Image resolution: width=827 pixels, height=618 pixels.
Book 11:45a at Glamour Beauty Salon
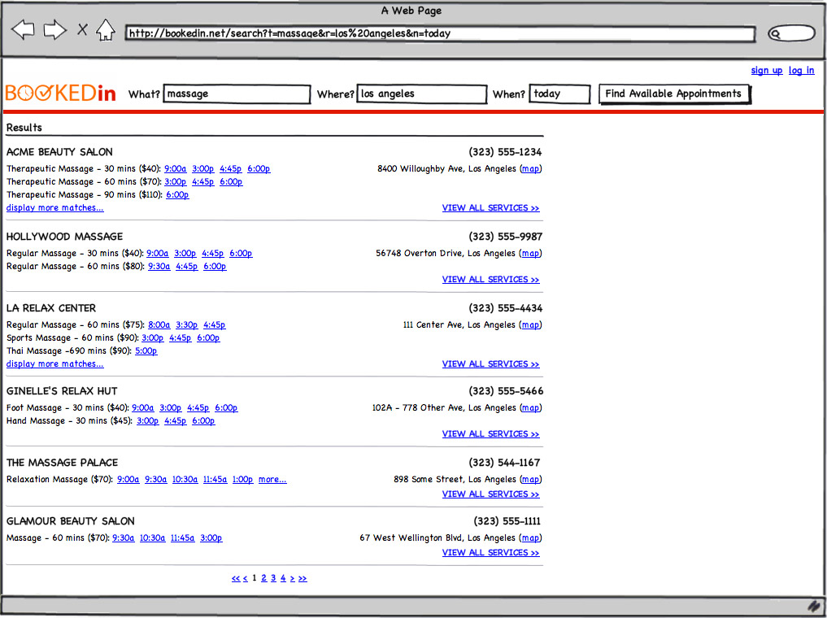coord(182,537)
